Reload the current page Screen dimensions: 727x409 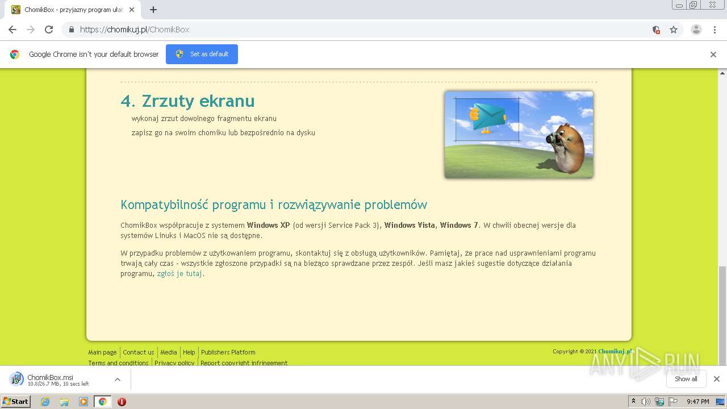[x=49, y=30]
